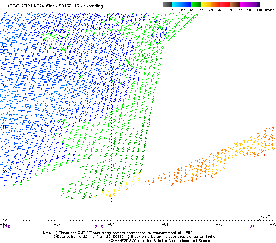276x243 pixels.
Task: Click the ASCAT 25KM NOAA Winds title
Action: [55, 6]
